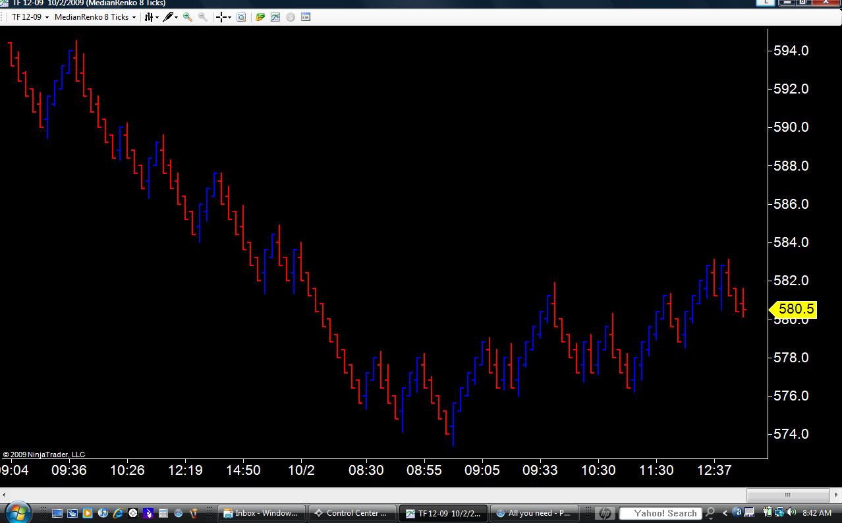Click the Show Desktop quick launch icon
This screenshot has width=842, height=523.
(57, 513)
